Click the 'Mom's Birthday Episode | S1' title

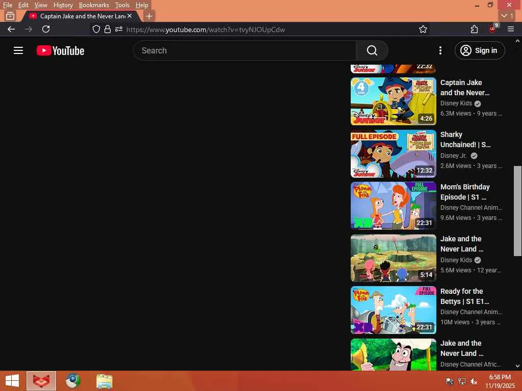[465, 192]
